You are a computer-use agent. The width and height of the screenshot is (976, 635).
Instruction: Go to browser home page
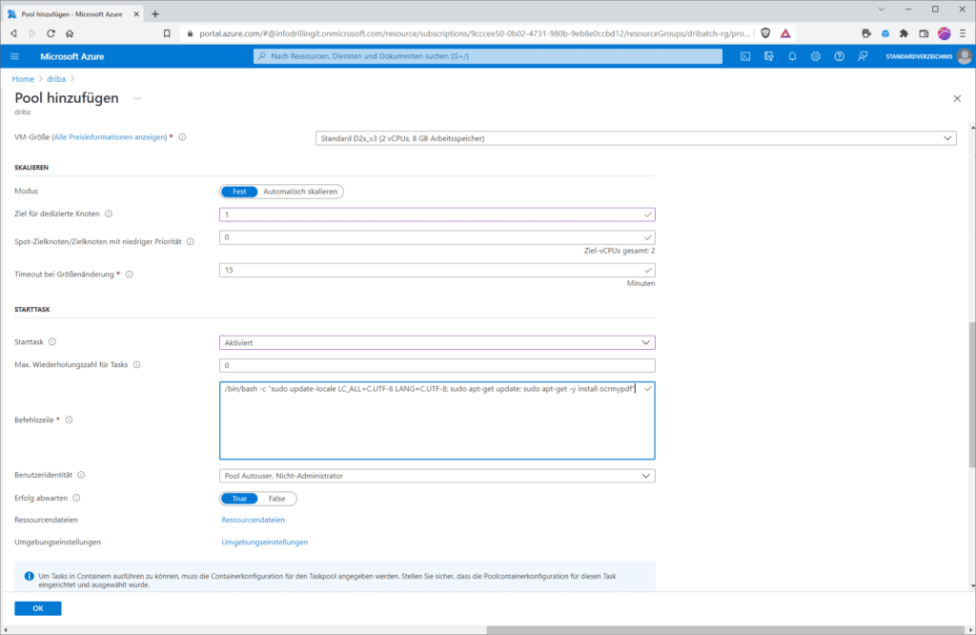(70, 33)
